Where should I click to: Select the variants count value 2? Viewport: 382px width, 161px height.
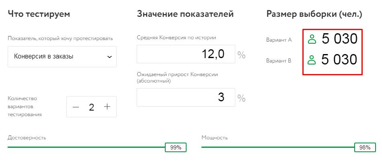click(x=92, y=107)
